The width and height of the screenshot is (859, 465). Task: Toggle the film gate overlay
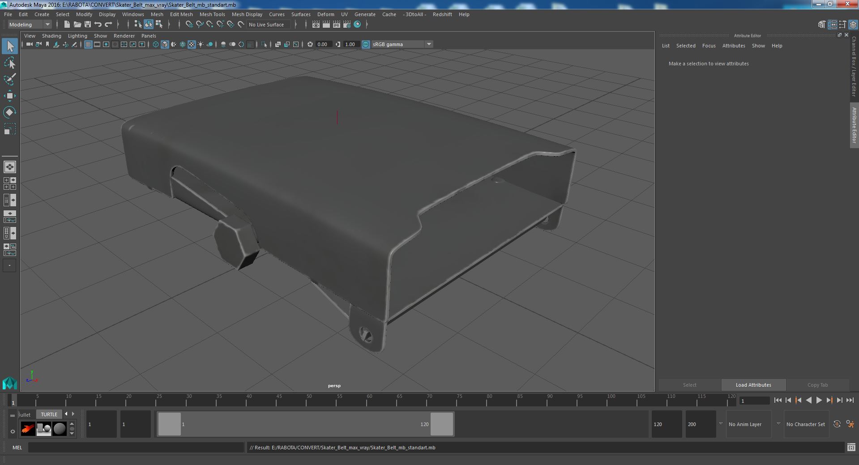97,44
